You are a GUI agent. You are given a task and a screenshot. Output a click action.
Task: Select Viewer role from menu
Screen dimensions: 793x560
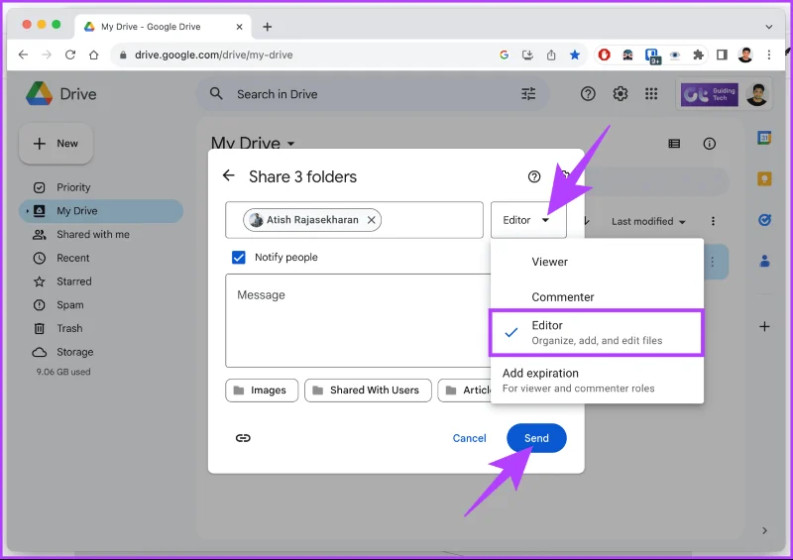[597, 262]
